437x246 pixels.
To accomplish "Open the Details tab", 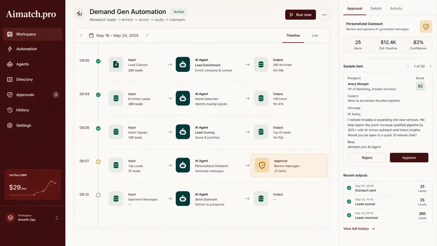I will [376, 8].
